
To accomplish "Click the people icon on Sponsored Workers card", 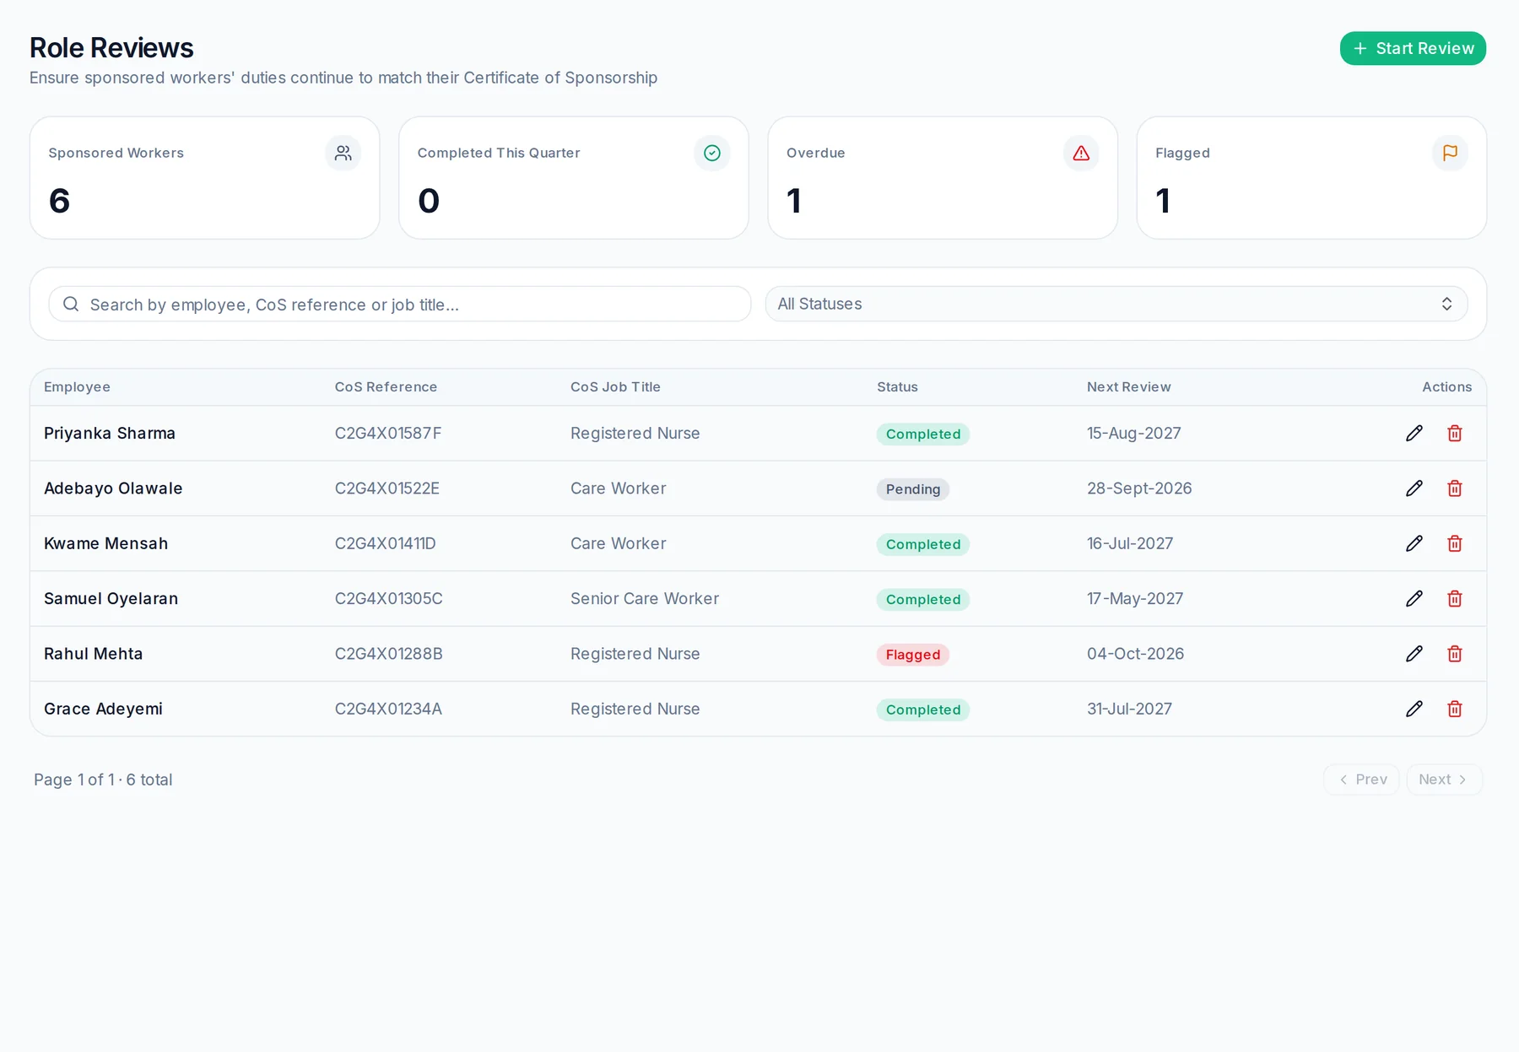I will [x=343, y=153].
